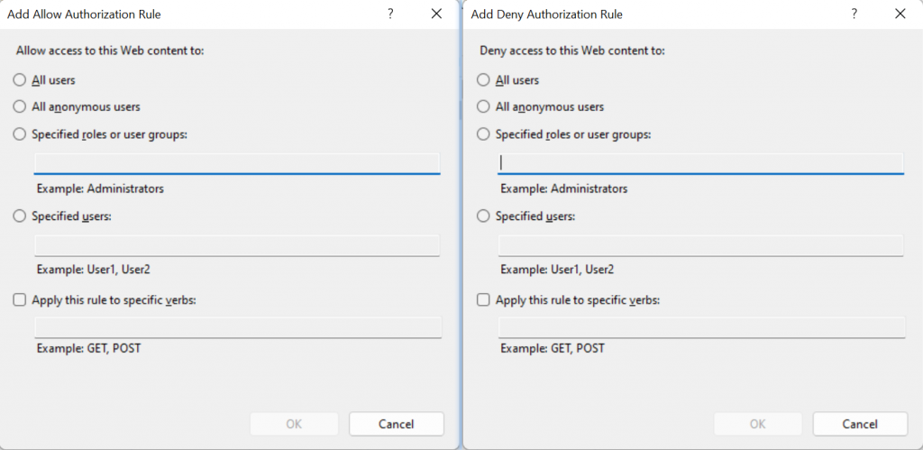Click the verbs text field in Allow dialog
This screenshot has width=923, height=450.
click(x=237, y=327)
